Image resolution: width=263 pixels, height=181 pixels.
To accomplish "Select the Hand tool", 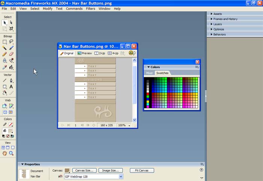I will click(5, 153).
